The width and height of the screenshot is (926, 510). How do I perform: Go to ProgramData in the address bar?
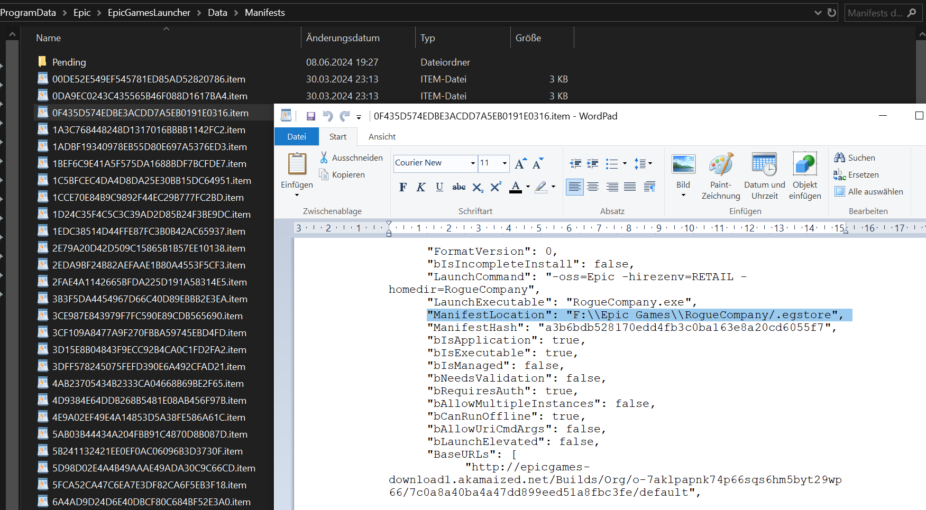[x=27, y=13]
